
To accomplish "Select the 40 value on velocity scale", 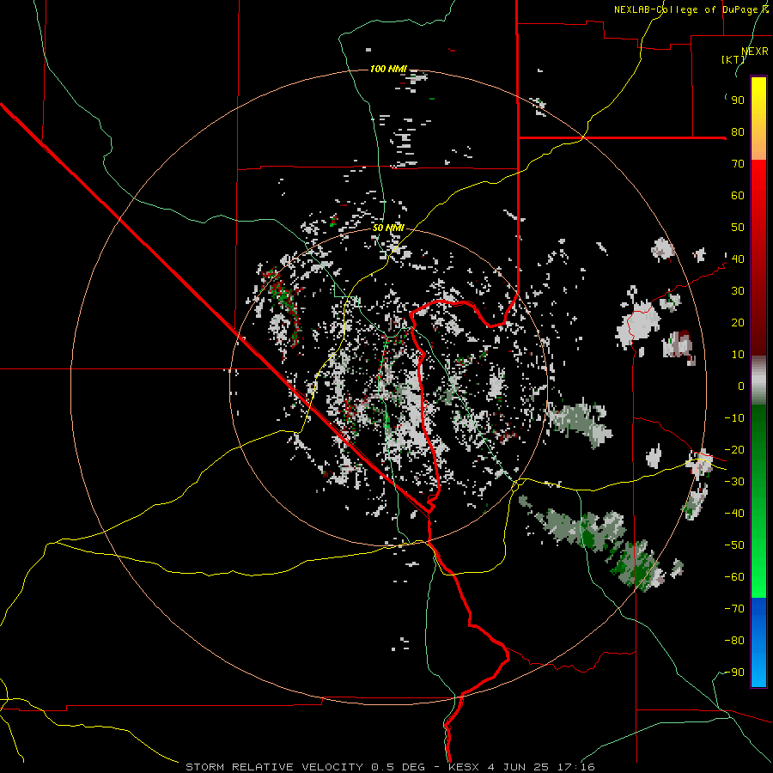I will tap(738, 259).
